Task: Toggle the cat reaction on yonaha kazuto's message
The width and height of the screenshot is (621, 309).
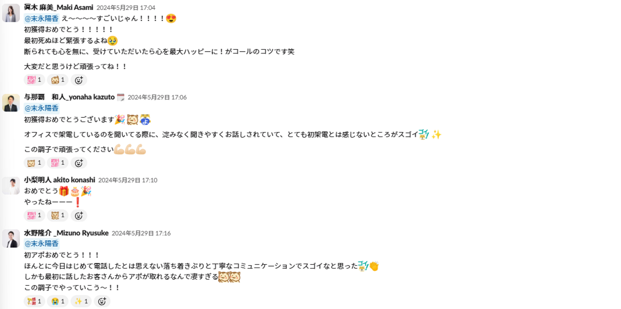Action: point(34,163)
